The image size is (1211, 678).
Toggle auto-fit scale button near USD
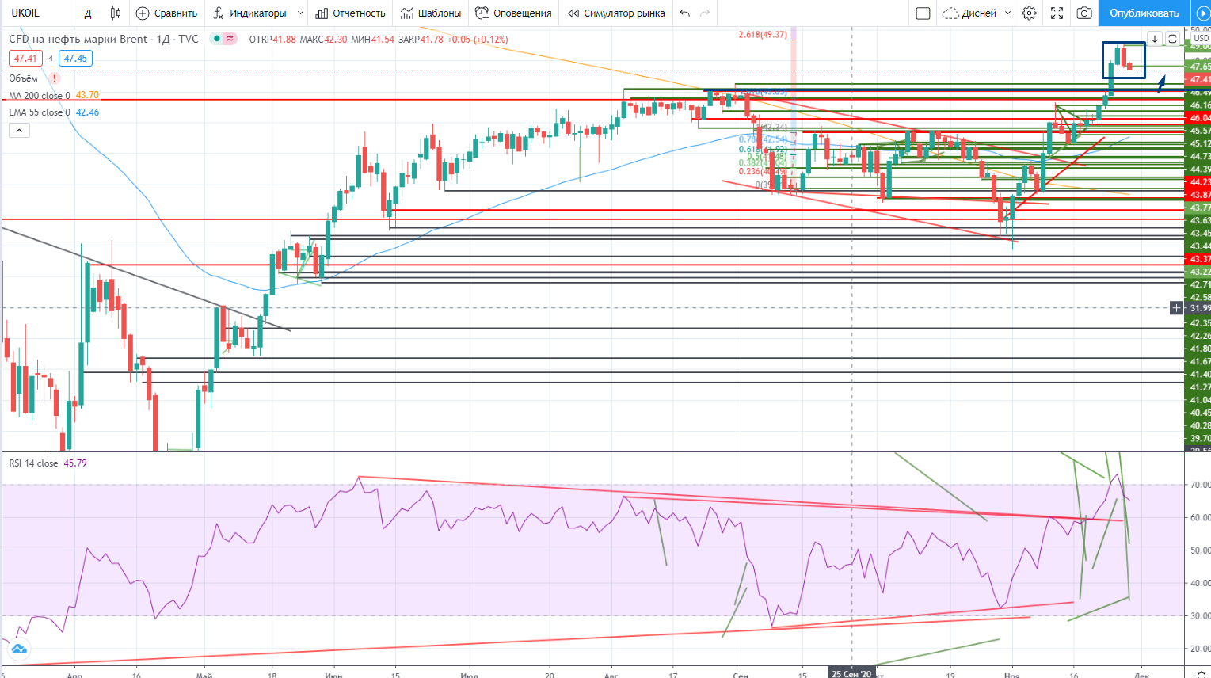(x=1172, y=39)
